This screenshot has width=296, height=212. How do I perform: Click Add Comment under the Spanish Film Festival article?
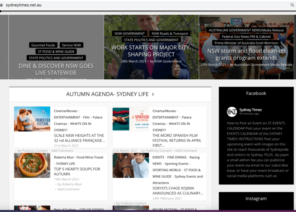tap(186, 151)
